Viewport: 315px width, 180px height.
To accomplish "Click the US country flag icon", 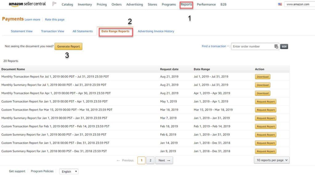I will [x=280, y=4].
